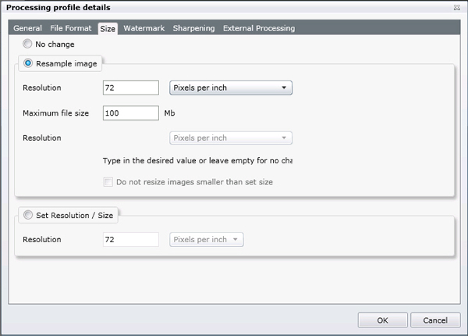
Task: Open the Sharpening tab
Action: click(x=193, y=28)
